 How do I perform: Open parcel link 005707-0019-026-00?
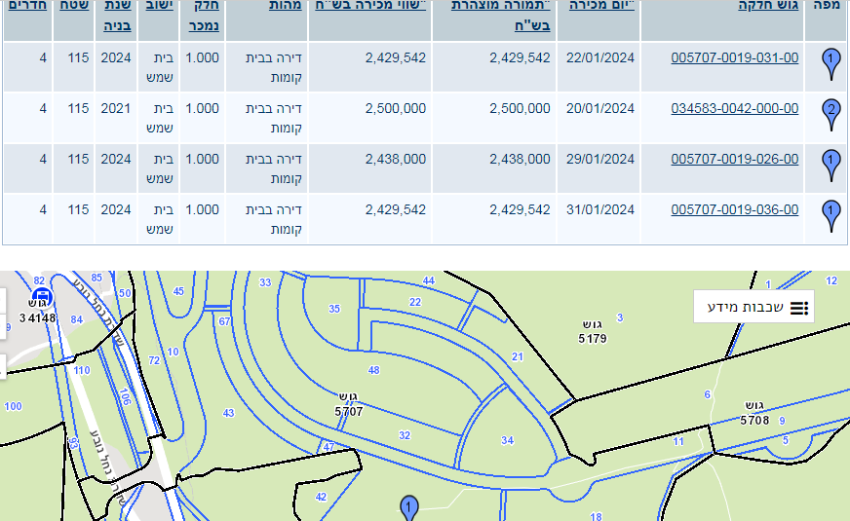coord(735,159)
